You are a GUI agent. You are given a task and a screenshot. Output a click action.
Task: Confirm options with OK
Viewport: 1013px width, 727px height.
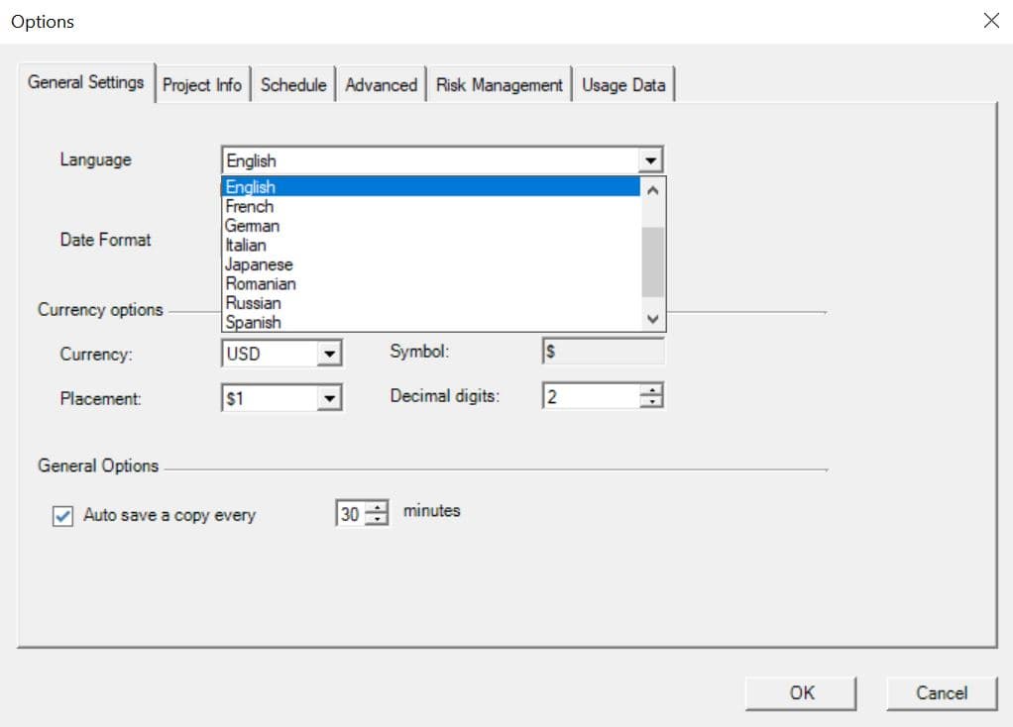tap(801, 692)
